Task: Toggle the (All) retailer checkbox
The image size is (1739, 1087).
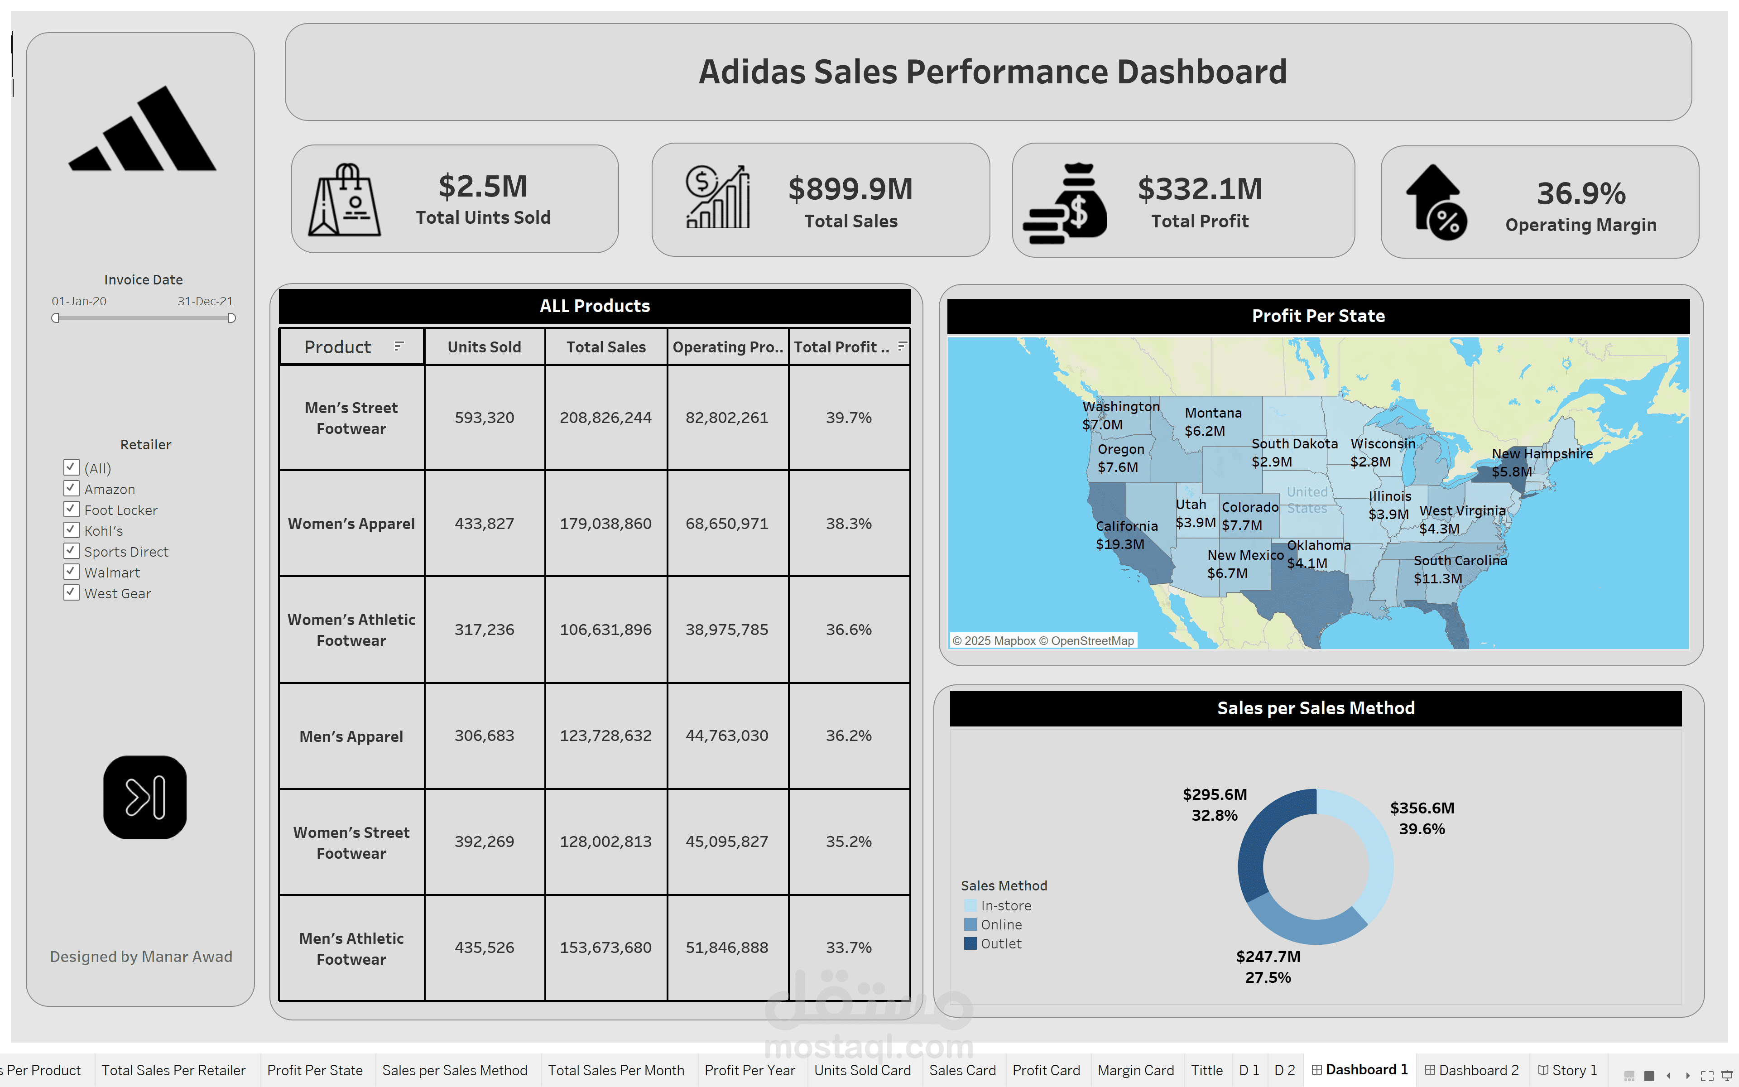Action: [71, 467]
